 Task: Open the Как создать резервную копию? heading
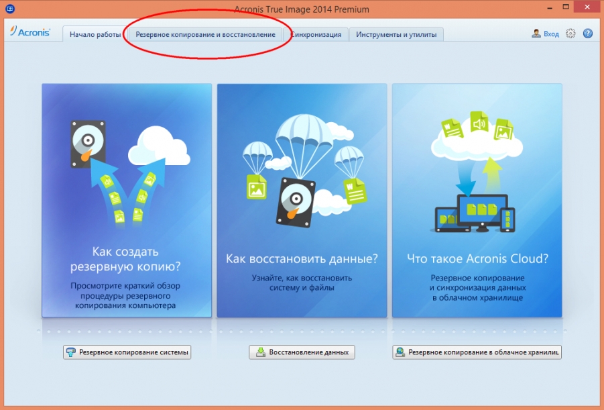pyautogui.click(x=127, y=259)
